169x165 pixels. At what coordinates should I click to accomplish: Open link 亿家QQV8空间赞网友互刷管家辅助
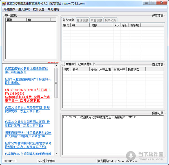pos(28,145)
